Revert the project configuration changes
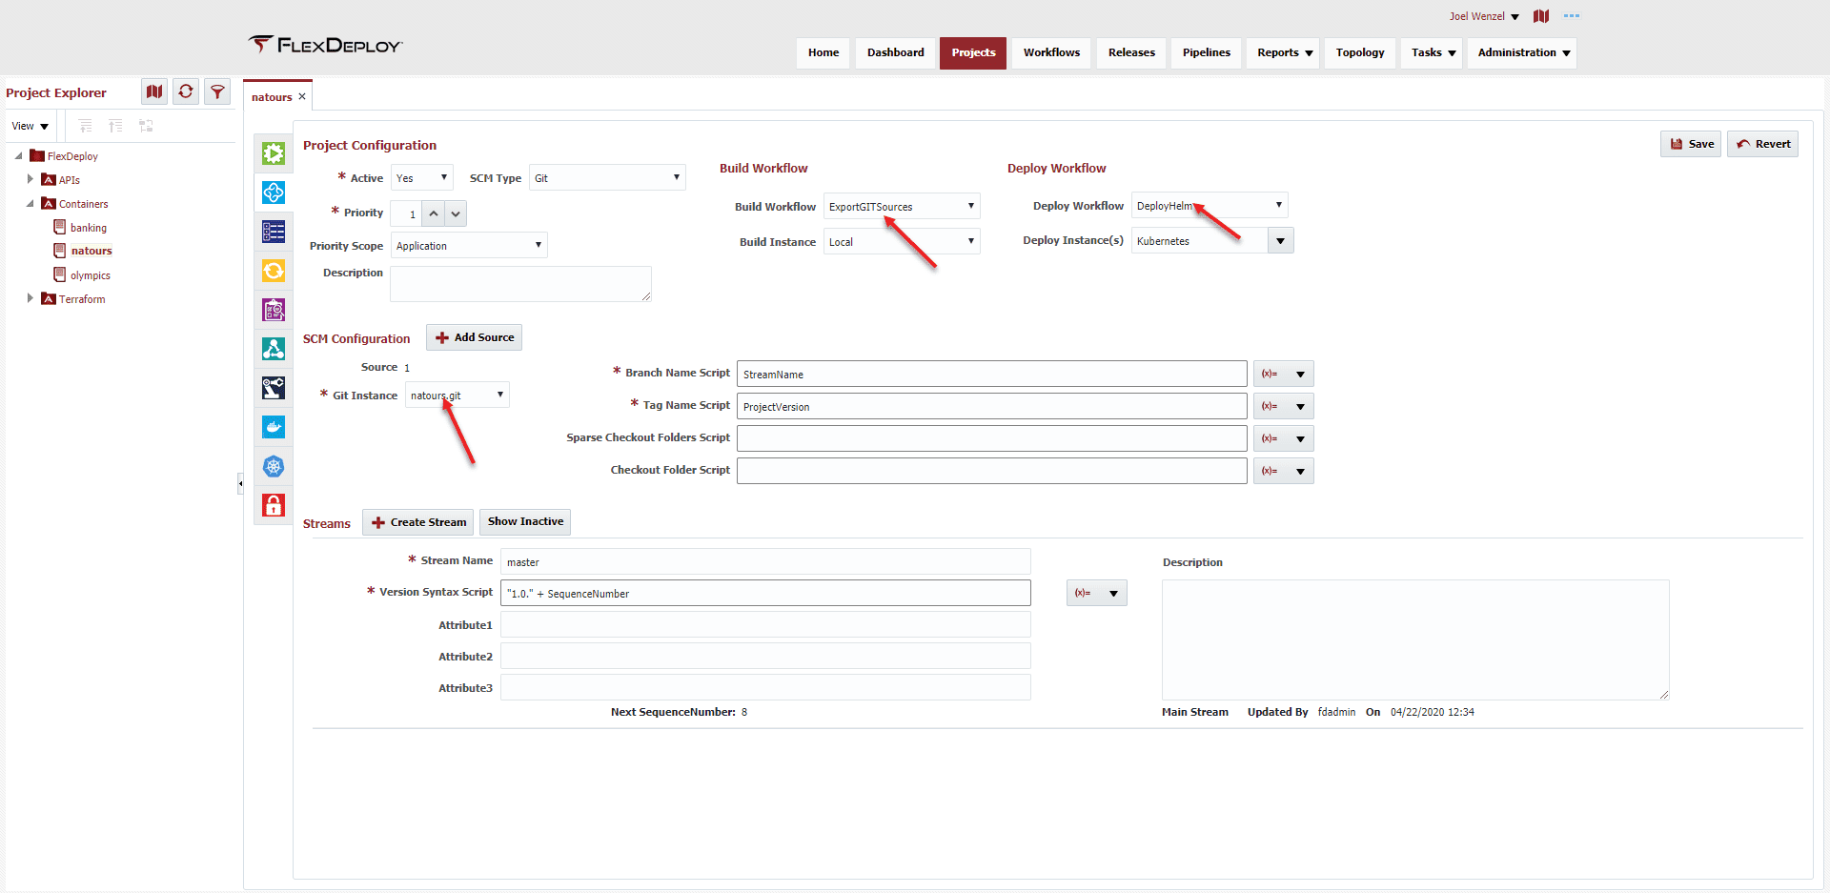Viewport: 1830px width, 893px height. (x=1762, y=144)
